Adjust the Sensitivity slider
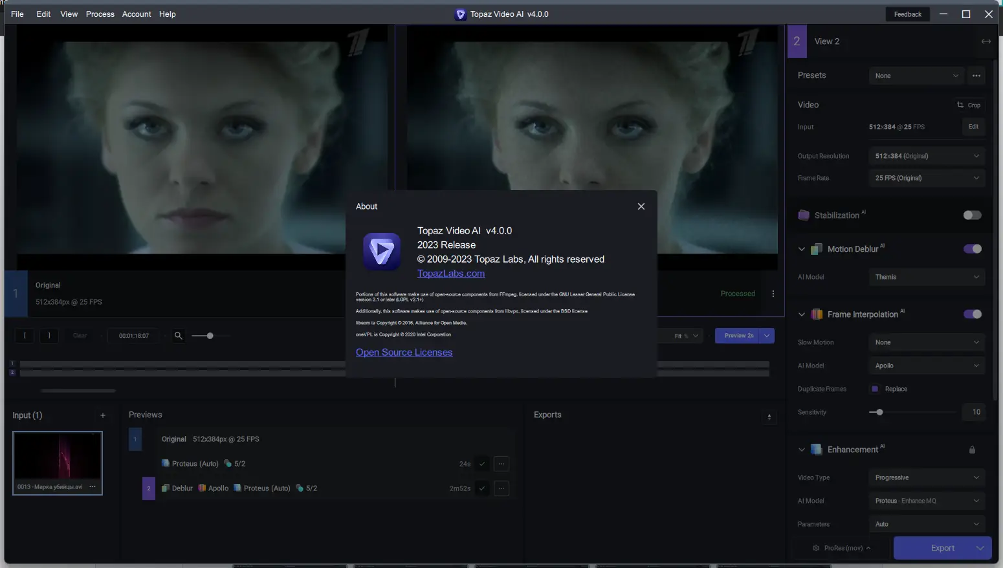 click(x=912, y=412)
